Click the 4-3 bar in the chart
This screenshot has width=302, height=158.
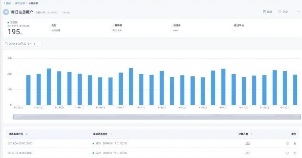click(162, 88)
